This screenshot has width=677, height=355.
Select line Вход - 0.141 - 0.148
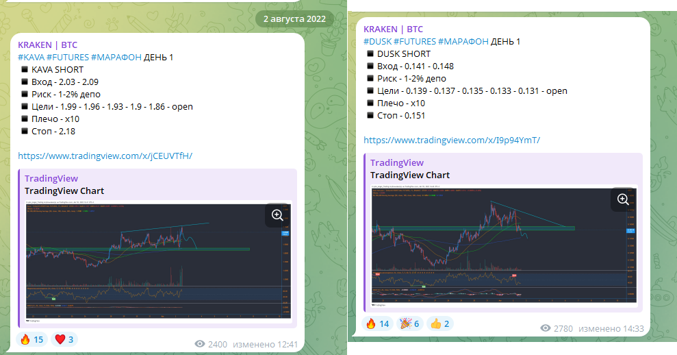[416, 66]
